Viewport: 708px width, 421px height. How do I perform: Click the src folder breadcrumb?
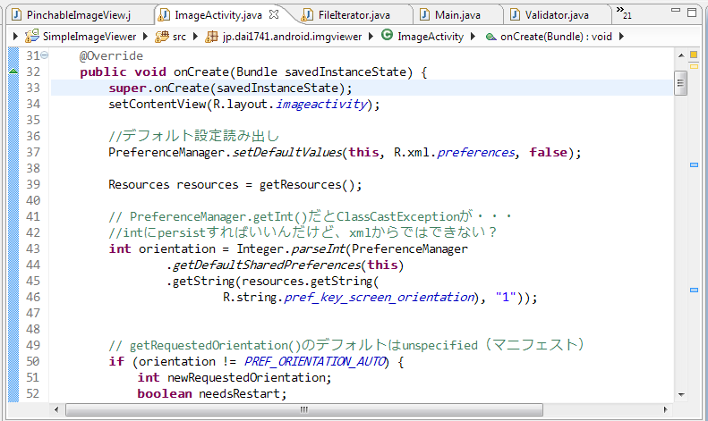coord(179,37)
